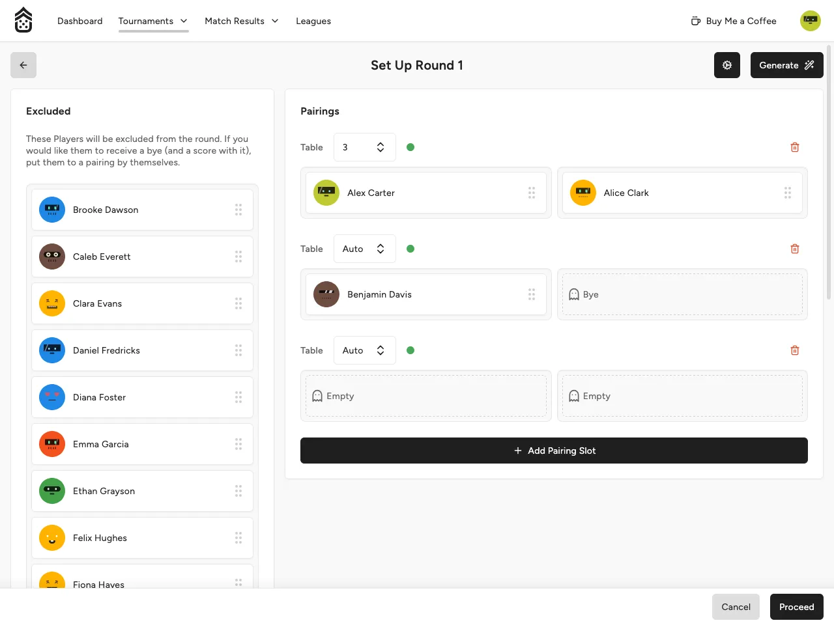Grab Felix Hughes's drag handle
Image resolution: width=834 pixels, height=625 pixels.
point(238,538)
